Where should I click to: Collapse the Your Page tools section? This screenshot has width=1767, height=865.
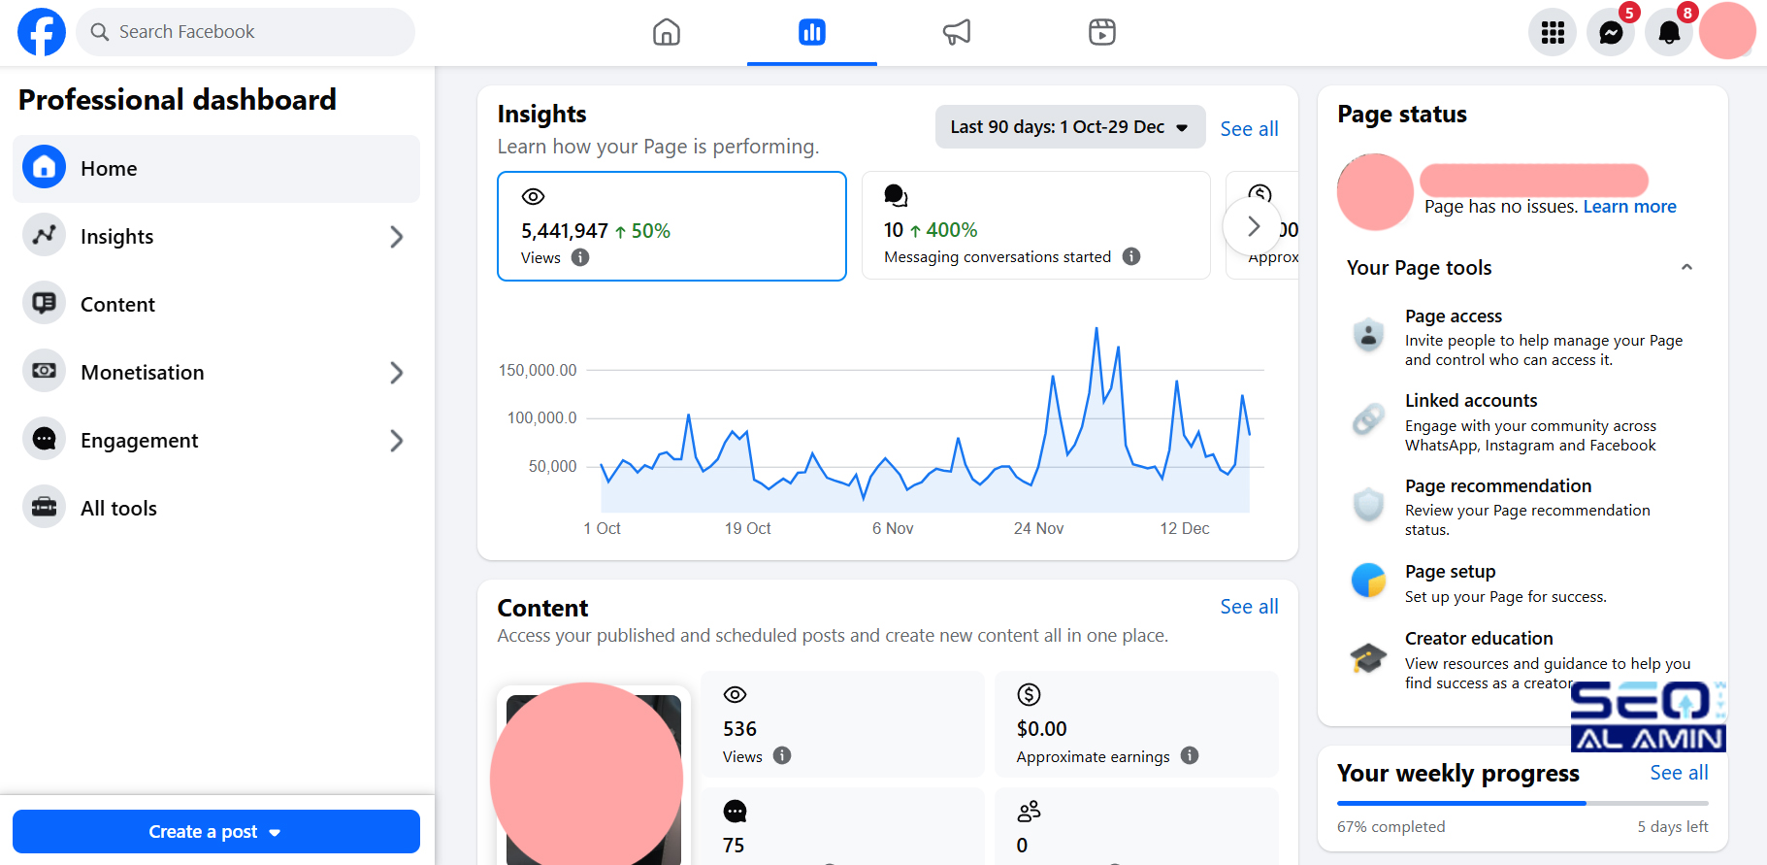click(1686, 267)
